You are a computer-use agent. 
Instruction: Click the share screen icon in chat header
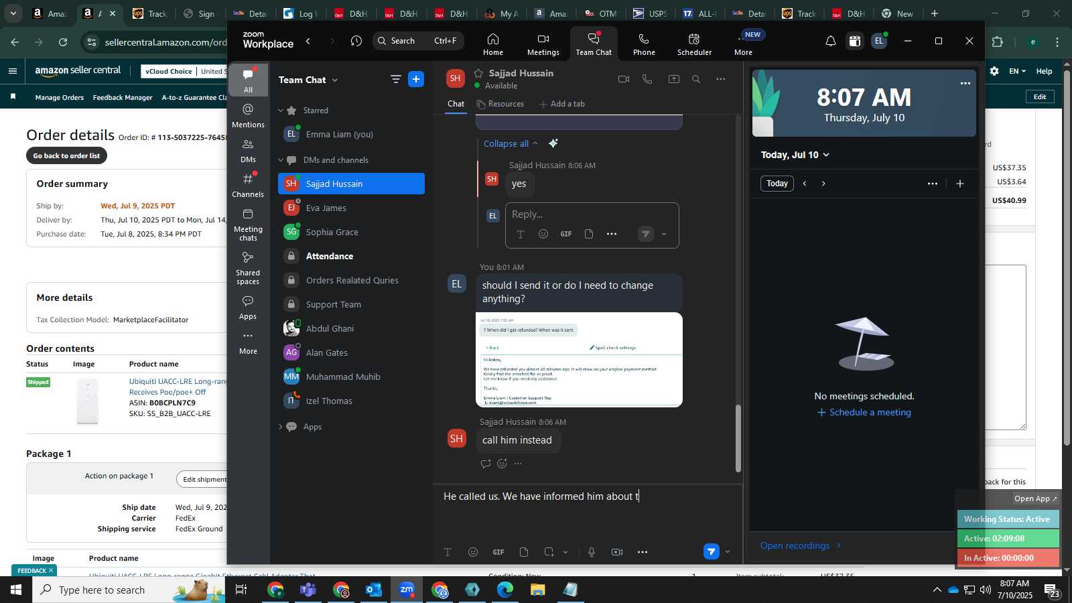pyautogui.click(x=673, y=79)
